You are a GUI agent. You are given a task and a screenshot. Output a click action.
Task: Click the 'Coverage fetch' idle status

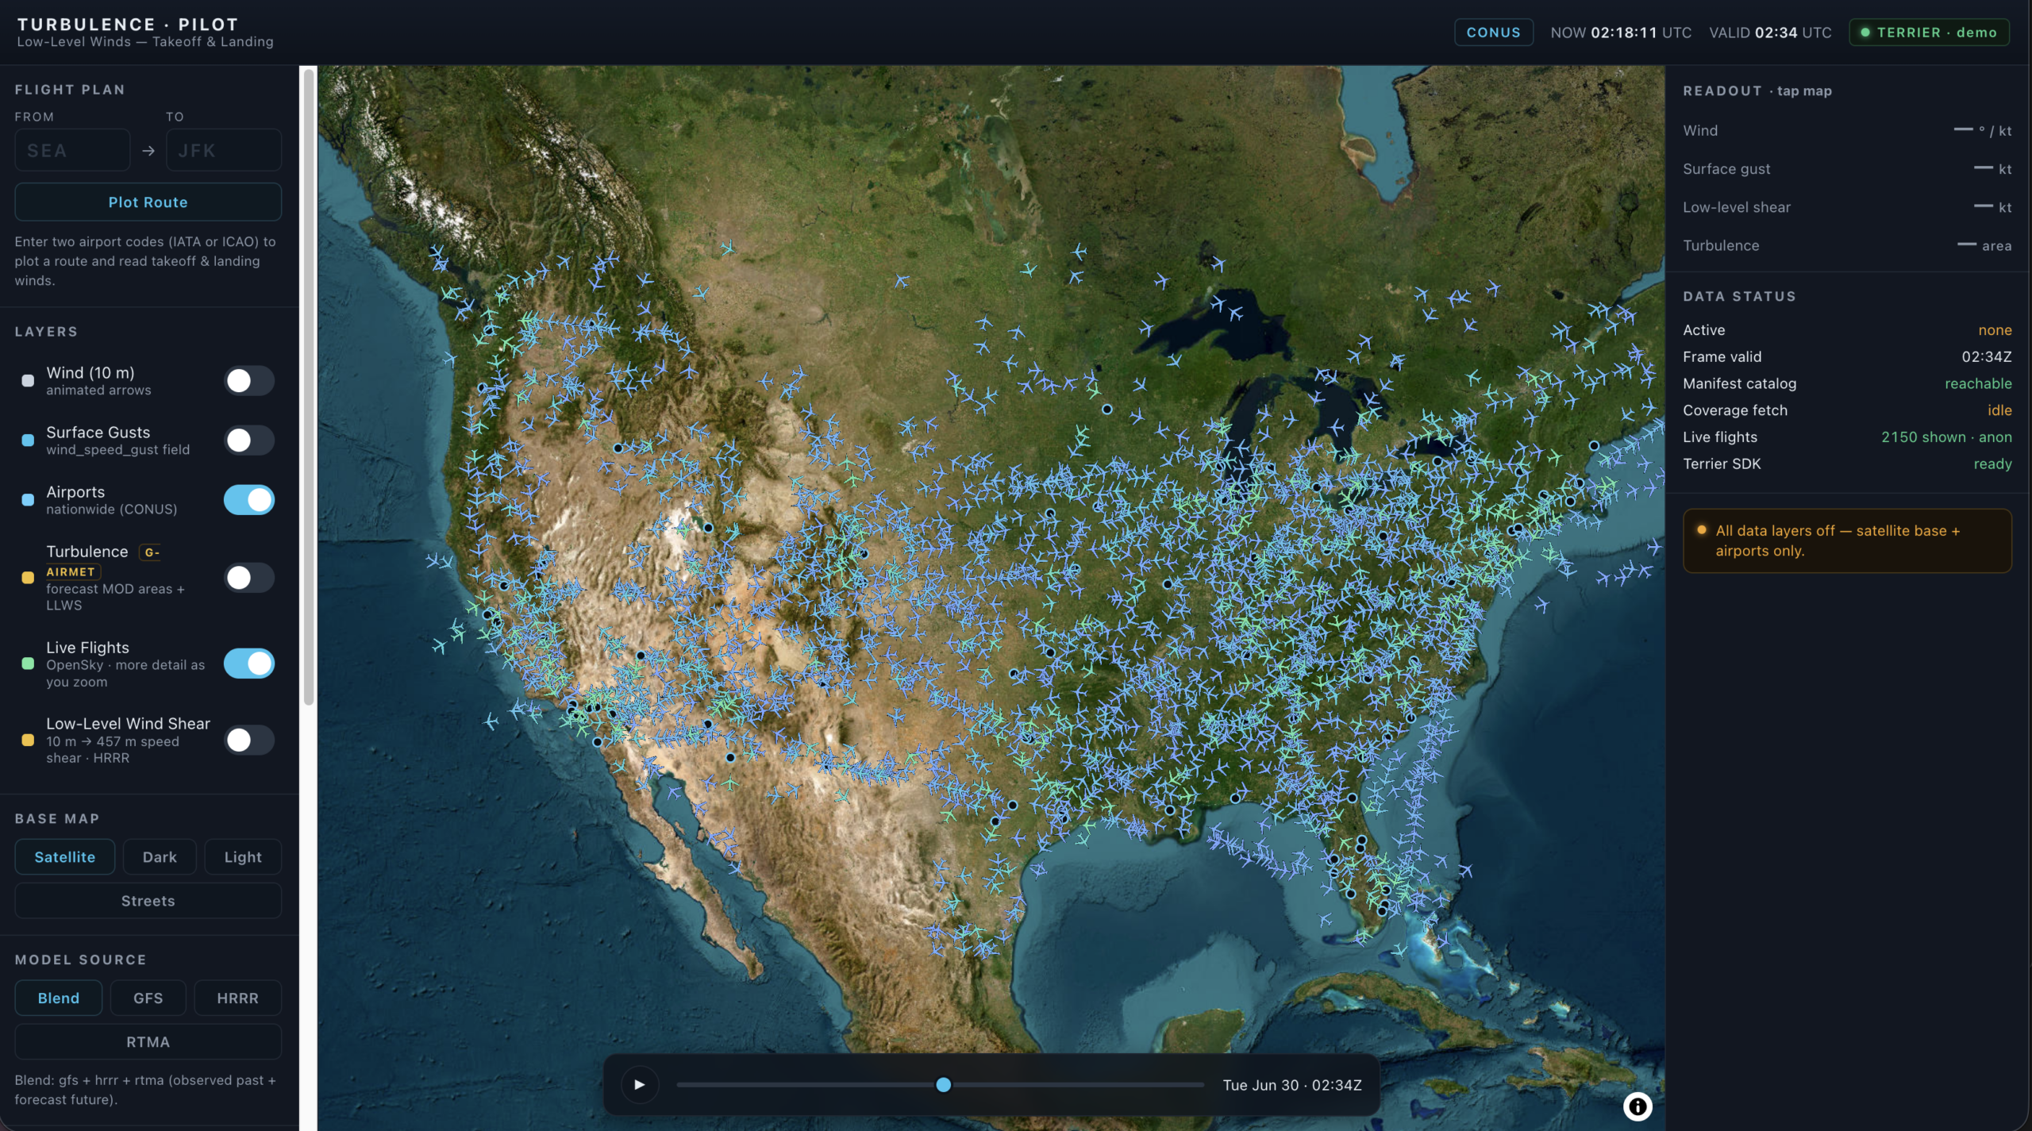tap(1999, 410)
